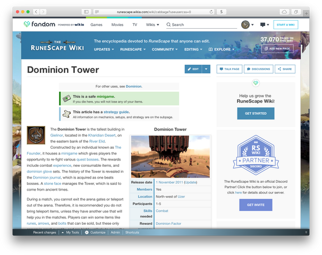
Task: Go forward with Safari forward arrow
Action: [43, 12]
